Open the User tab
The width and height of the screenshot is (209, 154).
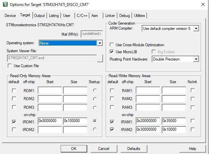[67, 16]
